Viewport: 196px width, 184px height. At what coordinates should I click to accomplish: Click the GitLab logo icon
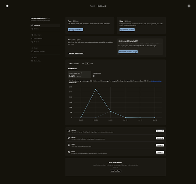69,138
